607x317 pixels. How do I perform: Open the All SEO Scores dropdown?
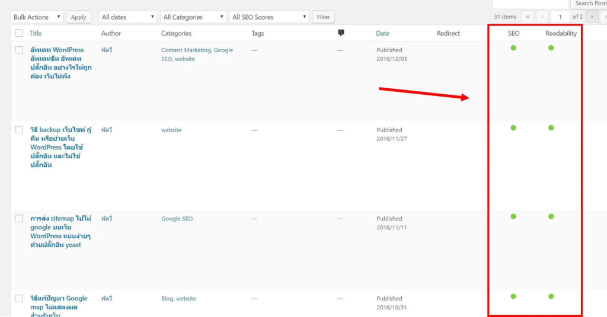(x=269, y=17)
